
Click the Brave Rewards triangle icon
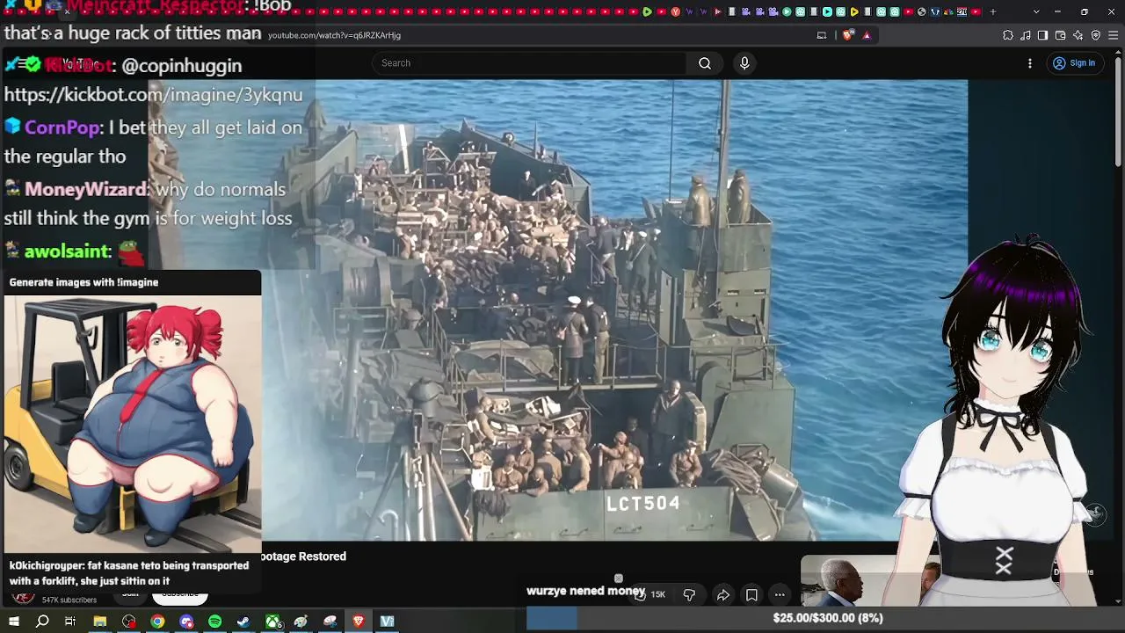pos(867,35)
